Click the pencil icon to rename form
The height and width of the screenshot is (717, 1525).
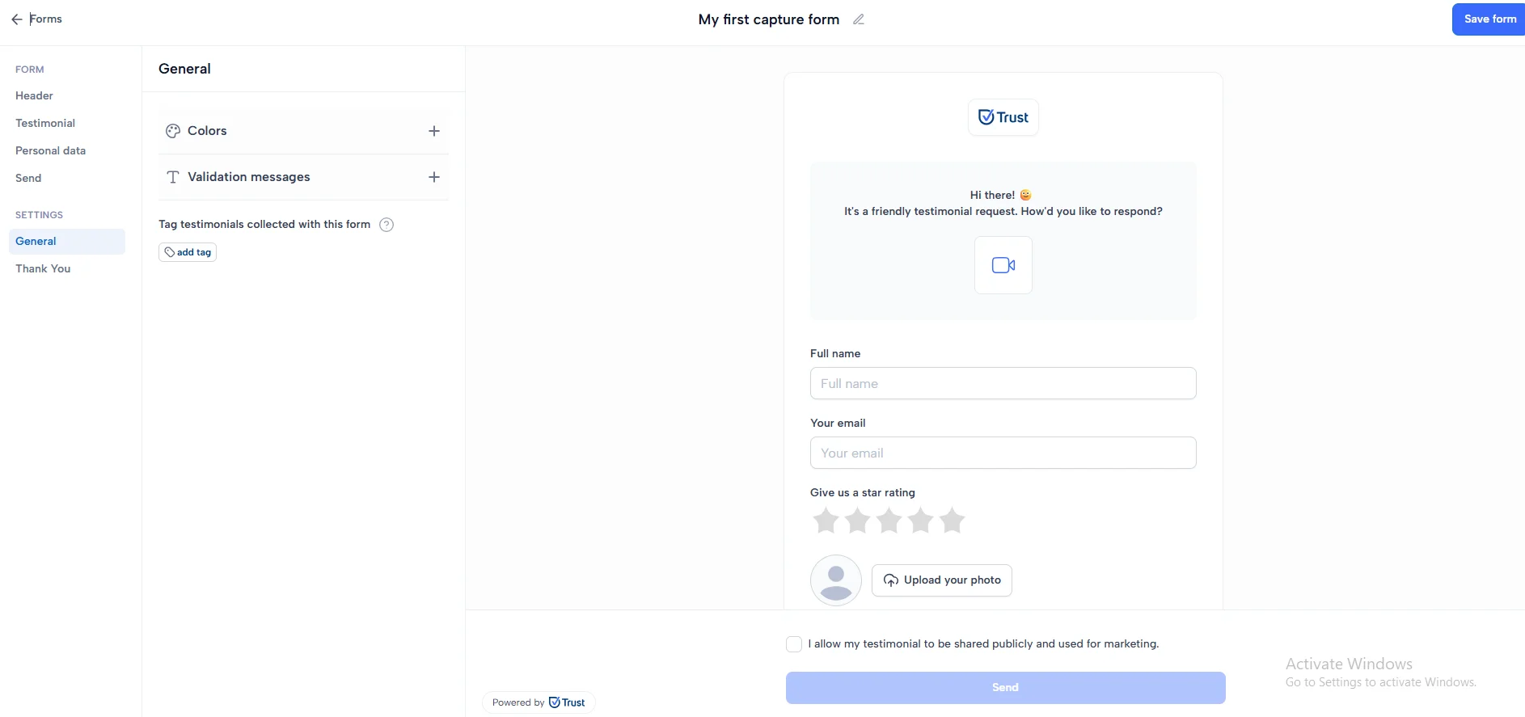(x=859, y=19)
